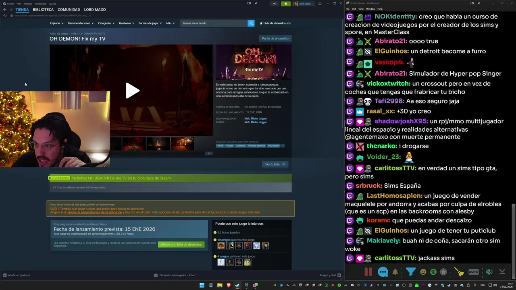Image resolution: width=516 pixels, height=290 pixels.
Task: Open the View menu in Social Stream window
Action: pos(361,9)
